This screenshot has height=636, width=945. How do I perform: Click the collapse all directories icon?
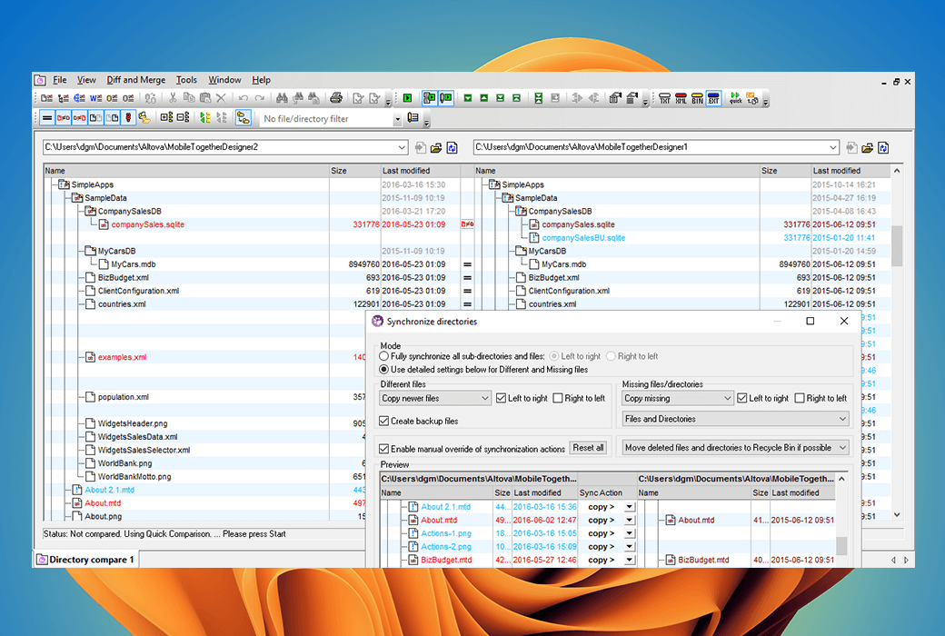pos(184,118)
